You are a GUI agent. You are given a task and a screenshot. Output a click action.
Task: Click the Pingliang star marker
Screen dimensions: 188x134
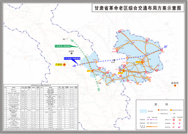(x=124, y=71)
